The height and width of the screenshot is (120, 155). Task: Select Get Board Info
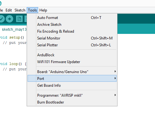click(72, 85)
